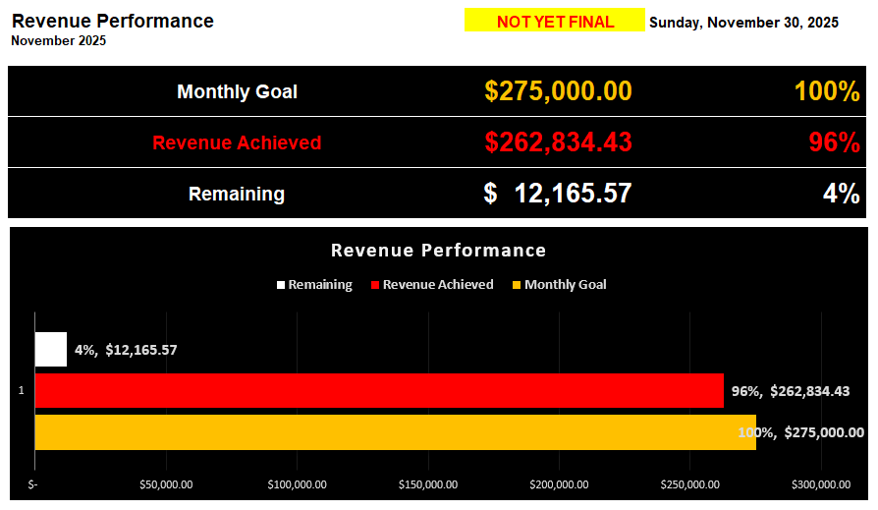Select the orange 100% cell in goal row
The width and height of the screenshot is (878, 510).
point(827,91)
